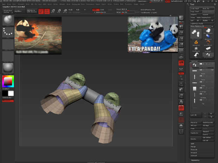Click the BPR render icon on right shelf
The height and width of the screenshot is (163, 218).
point(181,18)
